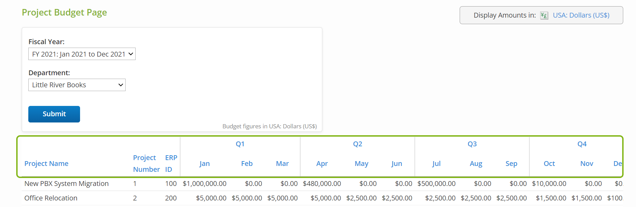Viewport: 636px width, 207px height.
Task: Select the Apr column header
Action: point(322,164)
